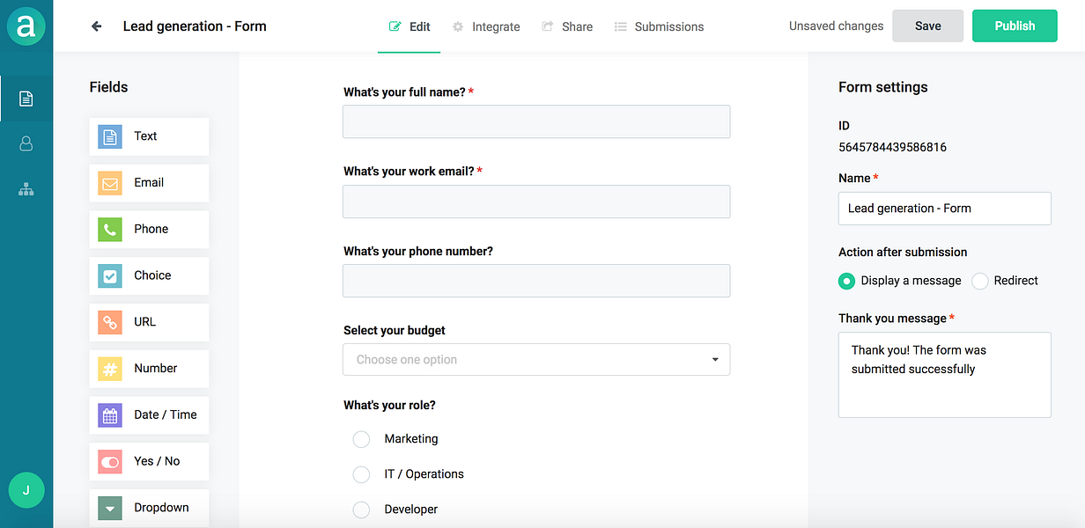Switch to the Share tab
The height and width of the screenshot is (528, 1085).
click(x=567, y=26)
